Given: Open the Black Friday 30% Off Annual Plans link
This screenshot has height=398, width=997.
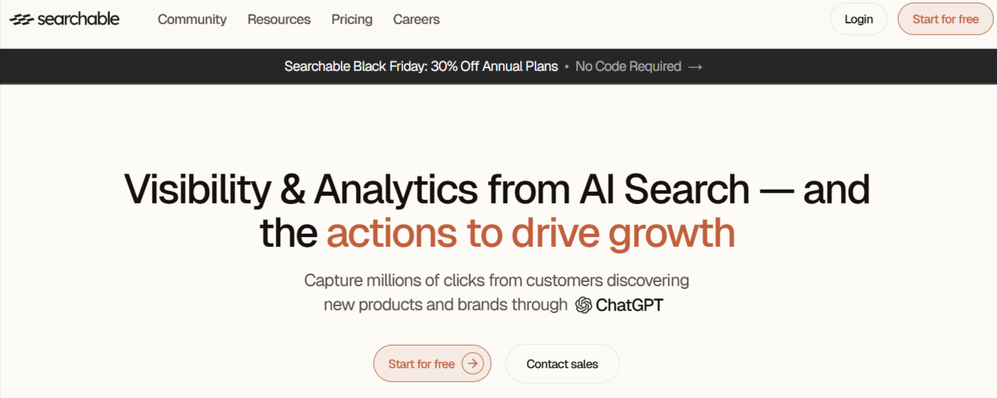Looking at the screenshot, I should click(x=421, y=66).
